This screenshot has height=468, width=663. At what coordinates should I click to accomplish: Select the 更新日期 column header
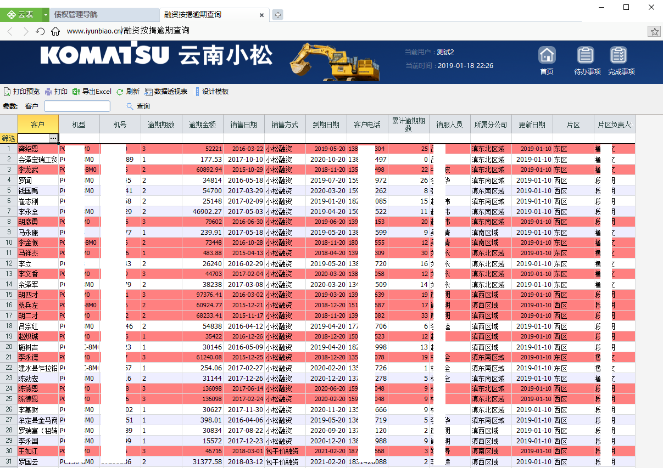pyautogui.click(x=532, y=125)
